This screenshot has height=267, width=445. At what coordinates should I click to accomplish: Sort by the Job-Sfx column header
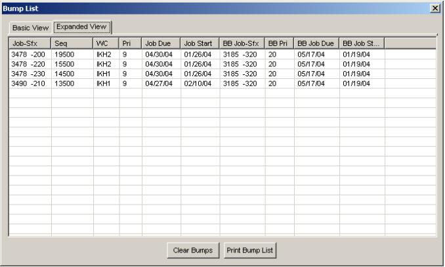[x=30, y=43]
